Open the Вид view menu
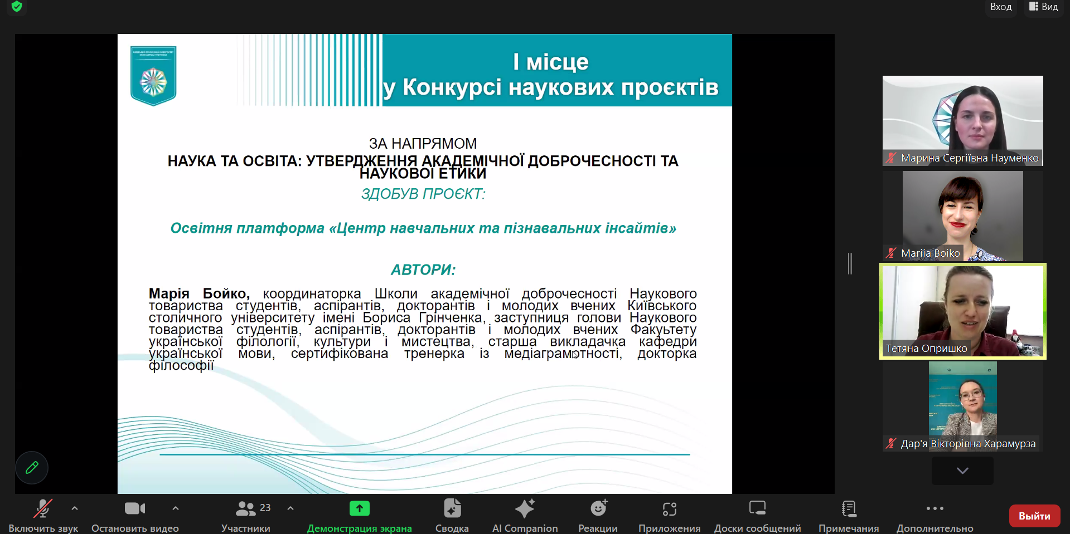The height and width of the screenshot is (534, 1070). [1044, 7]
